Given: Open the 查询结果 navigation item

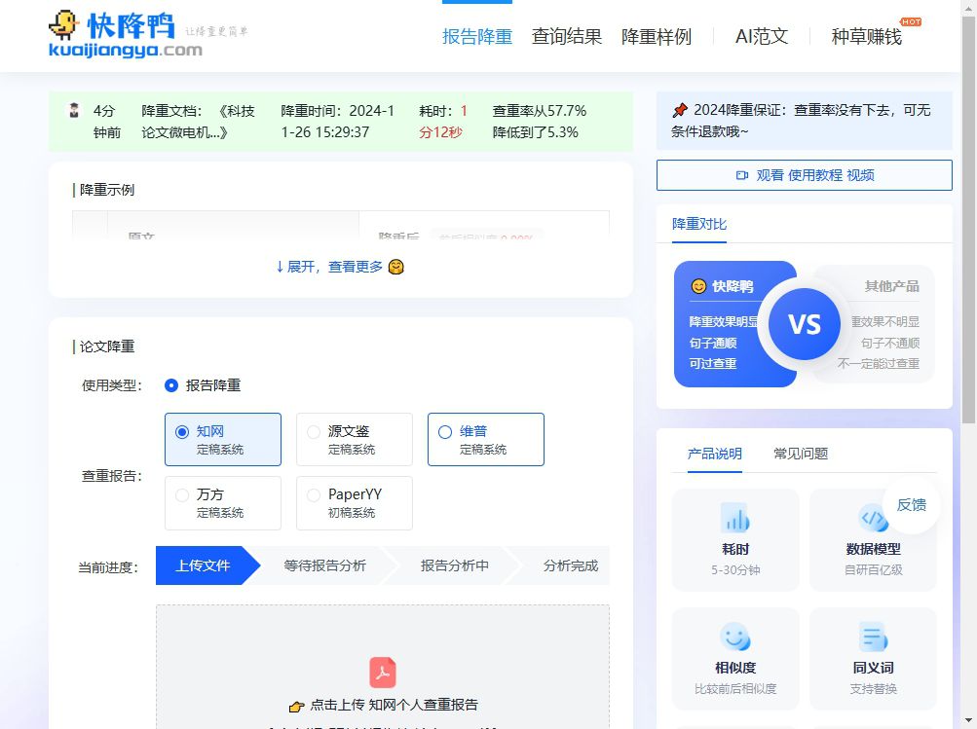Looking at the screenshot, I should [x=566, y=37].
